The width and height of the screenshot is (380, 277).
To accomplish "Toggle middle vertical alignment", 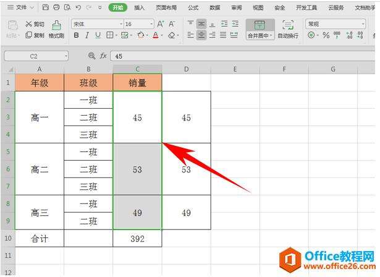I will pos(201,23).
